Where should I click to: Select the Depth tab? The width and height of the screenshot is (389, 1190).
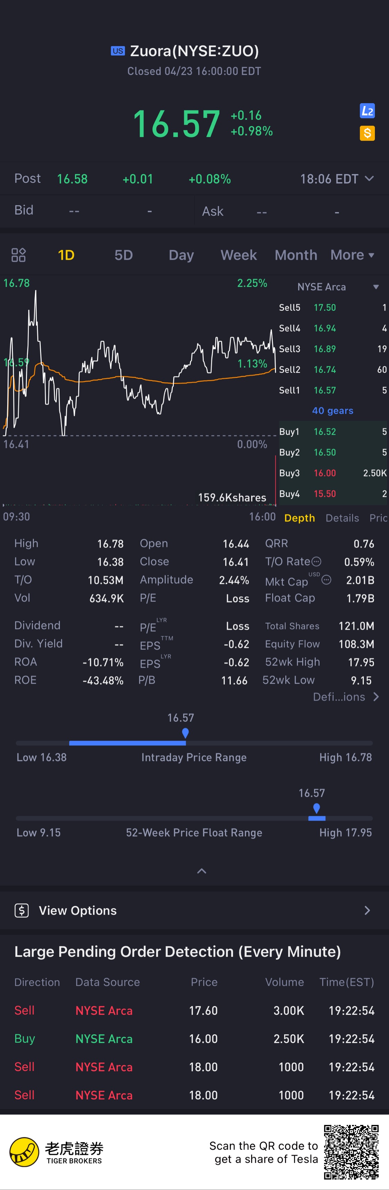tap(299, 518)
